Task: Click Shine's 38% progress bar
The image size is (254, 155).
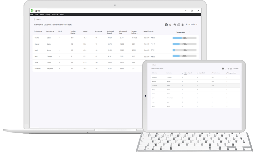Action: pos(184,38)
